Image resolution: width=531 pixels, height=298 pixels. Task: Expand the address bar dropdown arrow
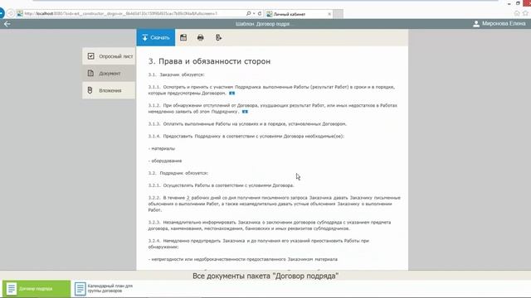tap(254, 13)
